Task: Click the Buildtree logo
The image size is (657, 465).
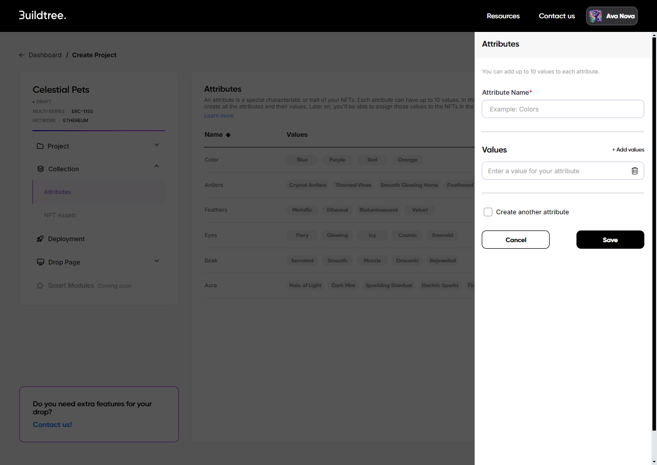Action: pos(43,15)
